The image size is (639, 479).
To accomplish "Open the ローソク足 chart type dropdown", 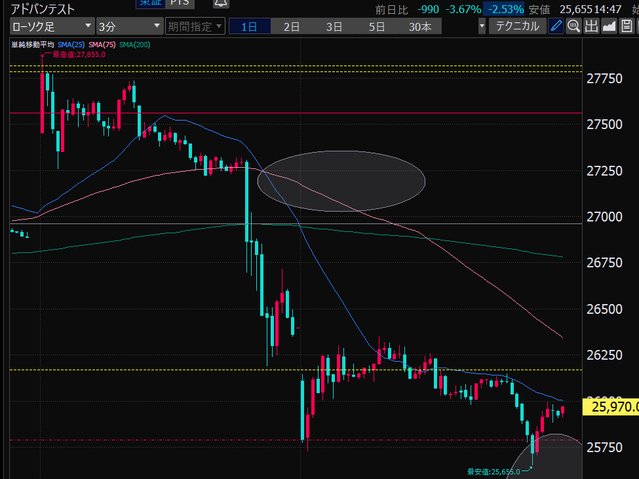I will (52, 26).
